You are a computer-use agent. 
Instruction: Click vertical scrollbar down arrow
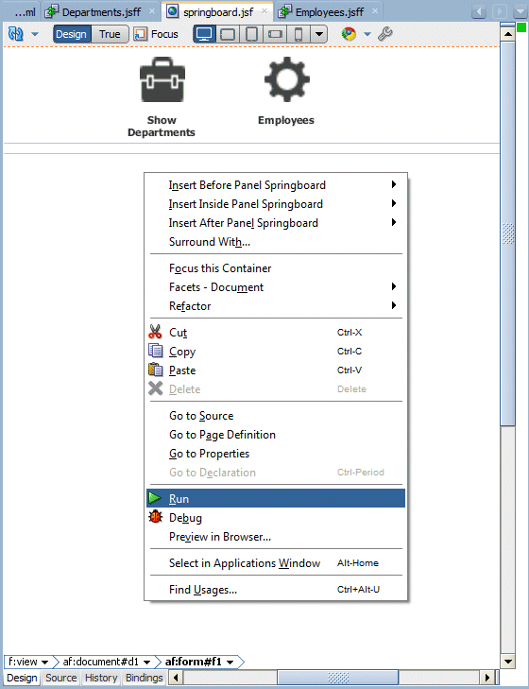pyautogui.click(x=508, y=661)
